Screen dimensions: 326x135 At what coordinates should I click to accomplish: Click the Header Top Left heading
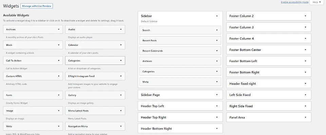point(152,106)
